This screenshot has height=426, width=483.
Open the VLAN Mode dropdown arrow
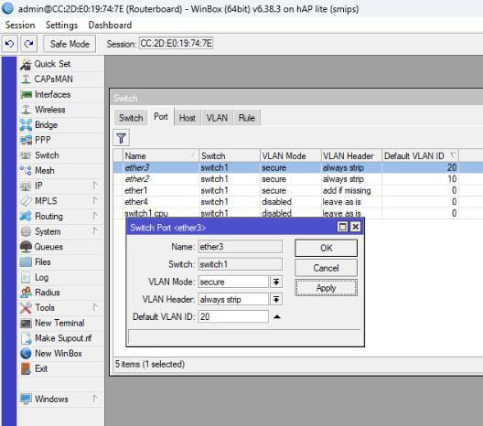276,282
